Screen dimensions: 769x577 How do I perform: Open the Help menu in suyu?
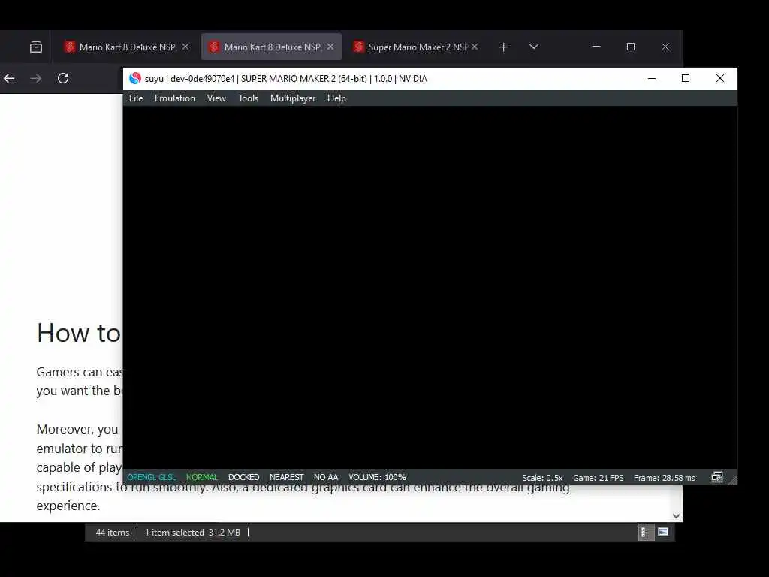336,98
